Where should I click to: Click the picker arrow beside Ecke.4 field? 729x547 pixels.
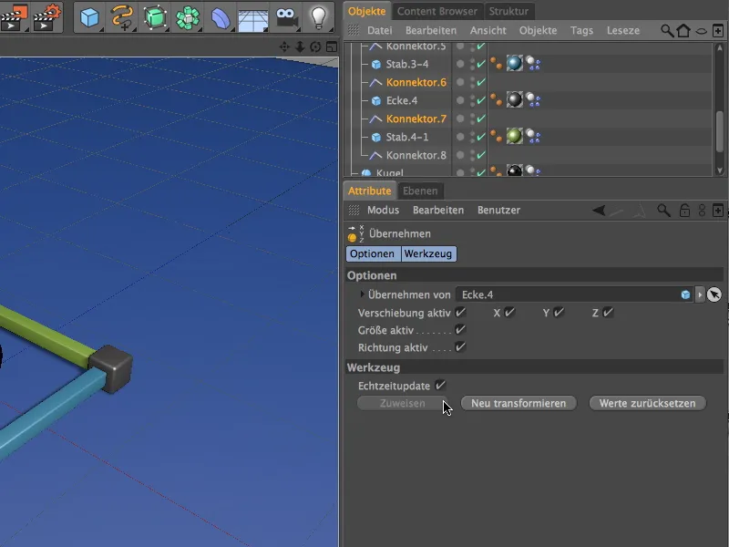pos(714,294)
